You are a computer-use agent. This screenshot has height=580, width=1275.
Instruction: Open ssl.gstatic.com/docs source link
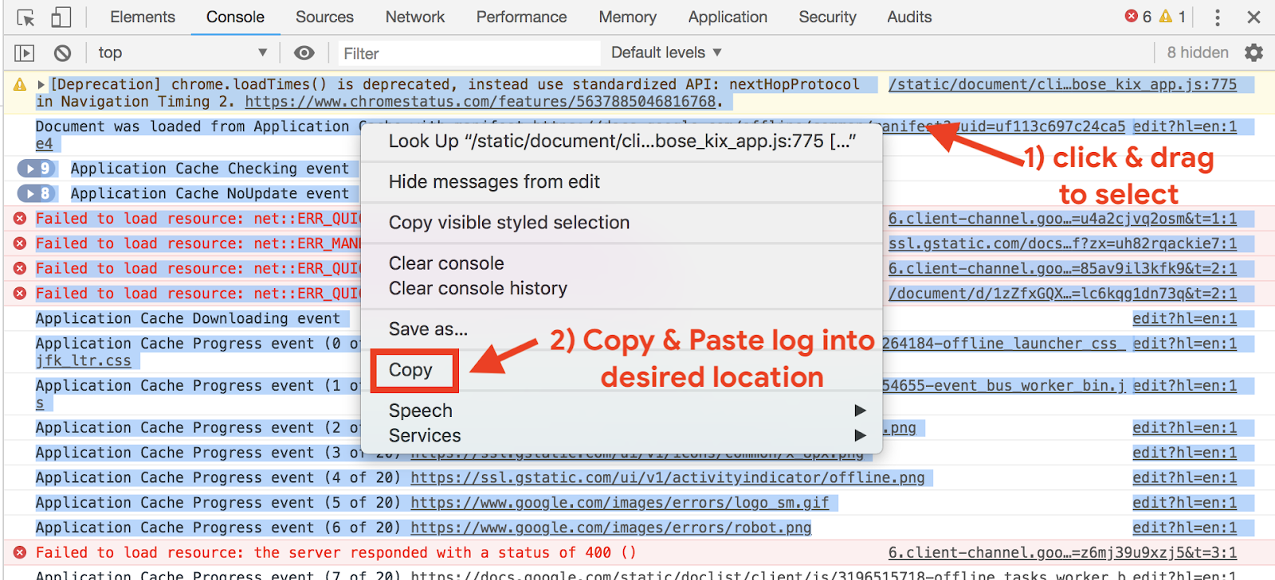pyautogui.click(x=1063, y=243)
